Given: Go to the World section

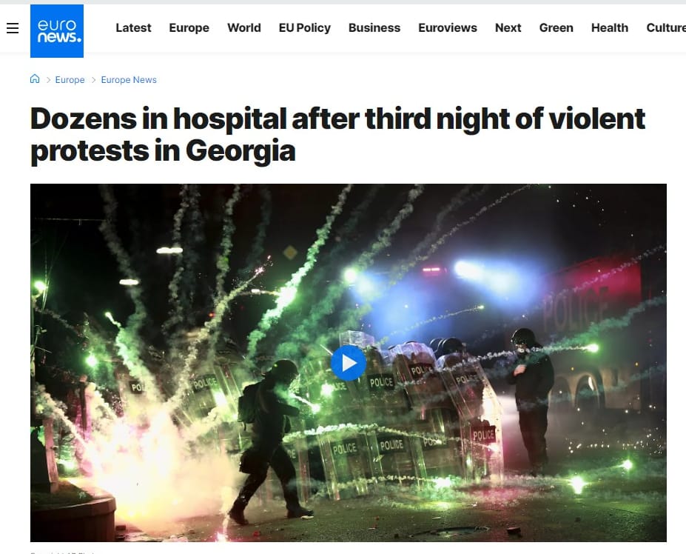Looking at the screenshot, I should (244, 27).
